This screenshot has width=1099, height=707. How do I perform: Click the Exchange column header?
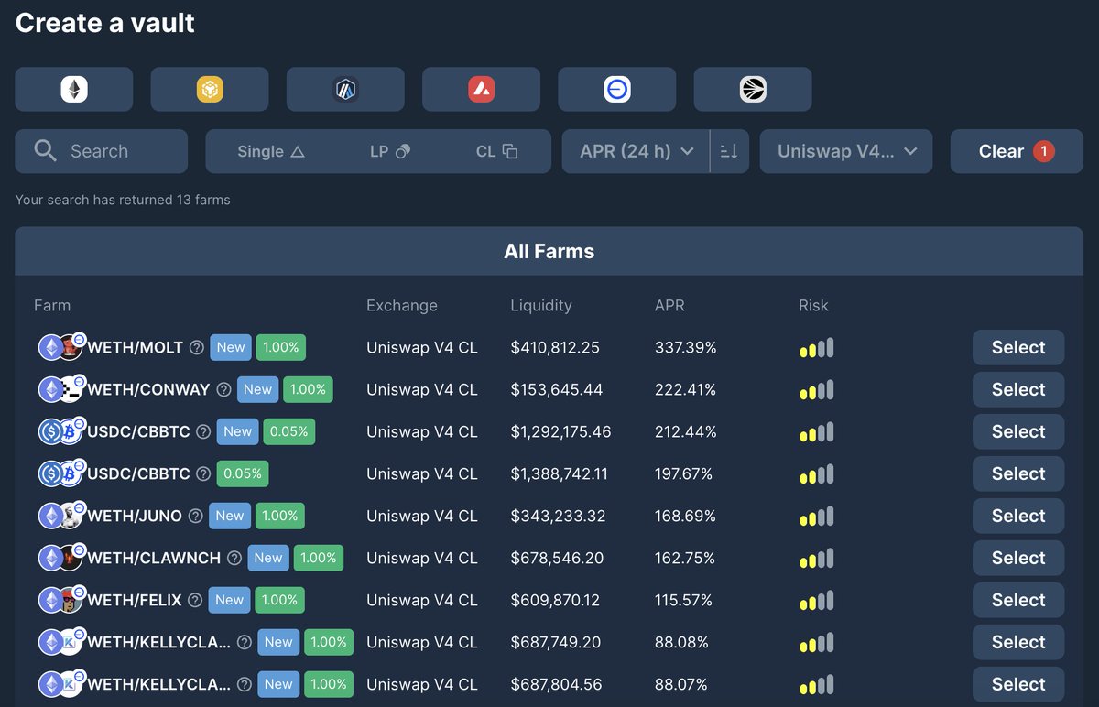click(x=402, y=305)
